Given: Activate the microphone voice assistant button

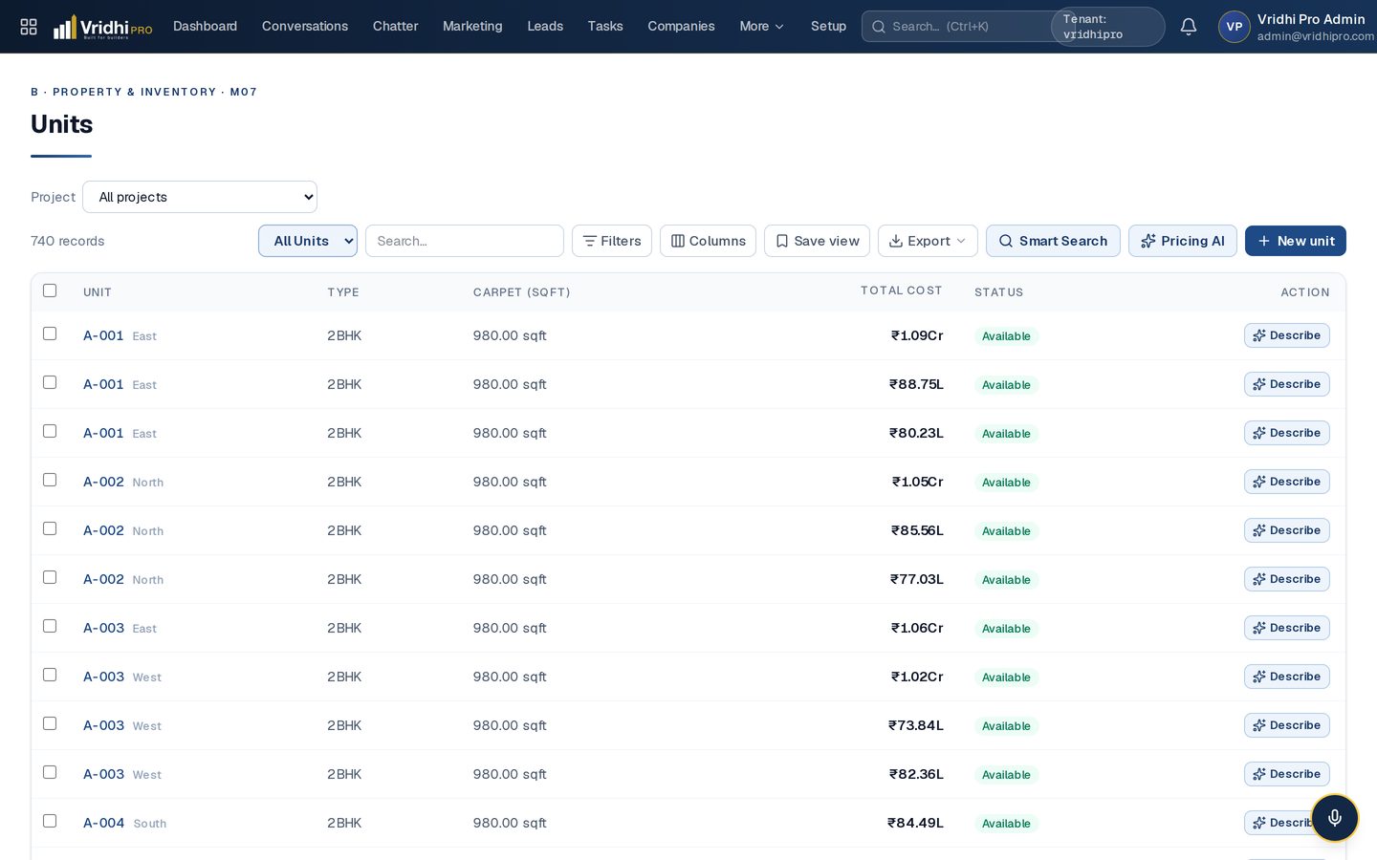Looking at the screenshot, I should pos(1335,818).
